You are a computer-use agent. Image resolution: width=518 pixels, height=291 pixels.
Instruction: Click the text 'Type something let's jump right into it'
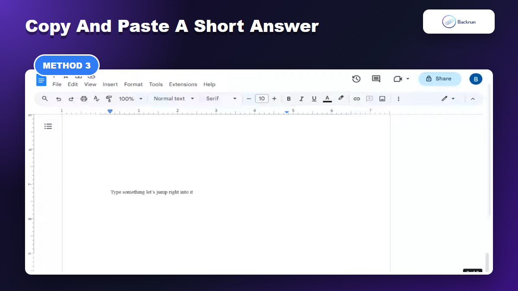(x=152, y=192)
